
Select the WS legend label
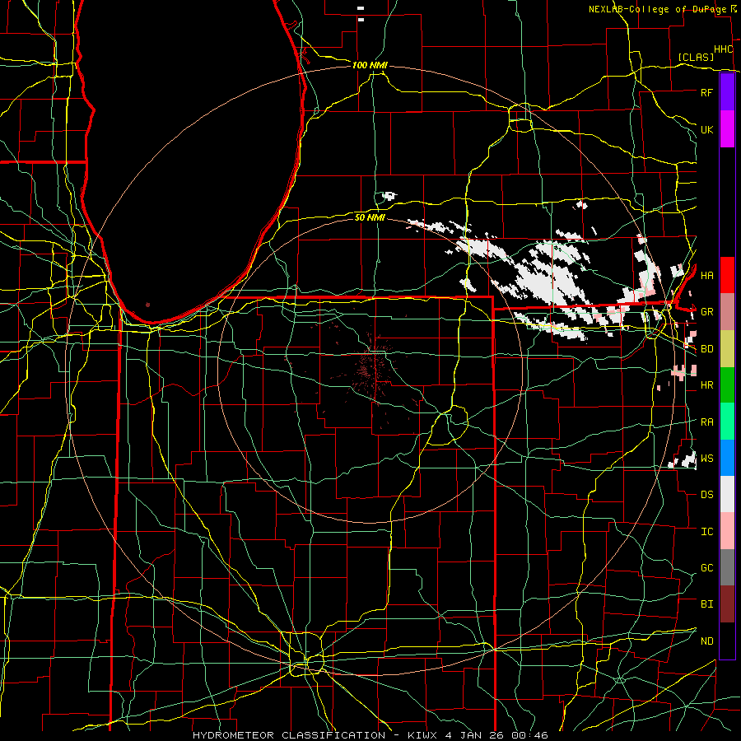[x=706, y=459]
